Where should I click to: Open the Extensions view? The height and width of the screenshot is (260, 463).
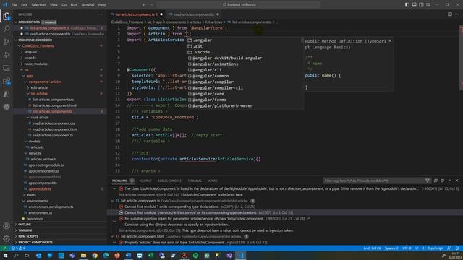coord(7,82)
